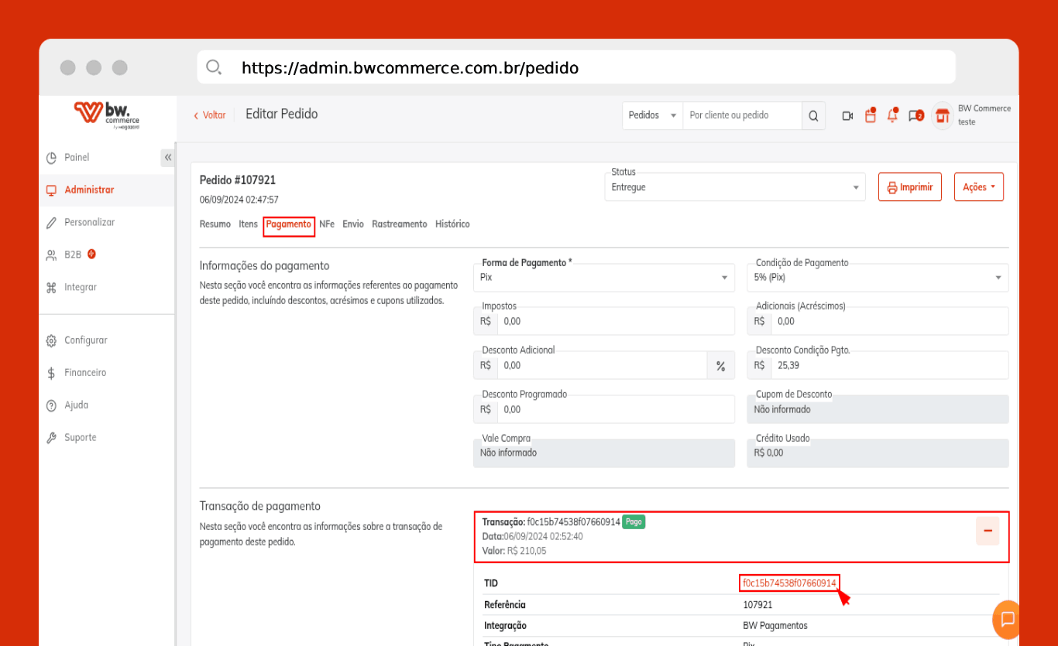Click the 'Valor: R$ 210,05' text

coord(514,551)
